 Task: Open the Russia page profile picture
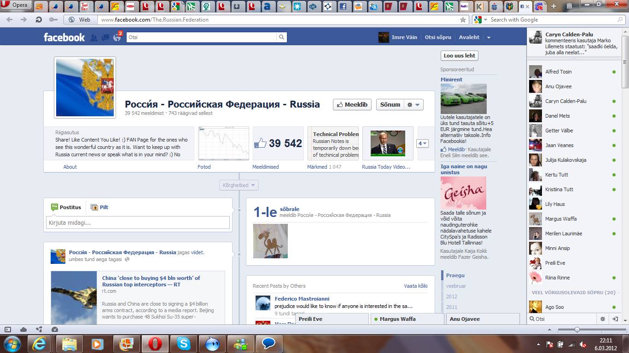click(85, 87)
